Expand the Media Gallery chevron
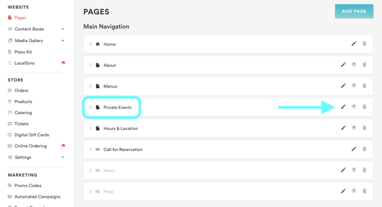Viewport: 382px width, 207px height. tap(63, 40)
